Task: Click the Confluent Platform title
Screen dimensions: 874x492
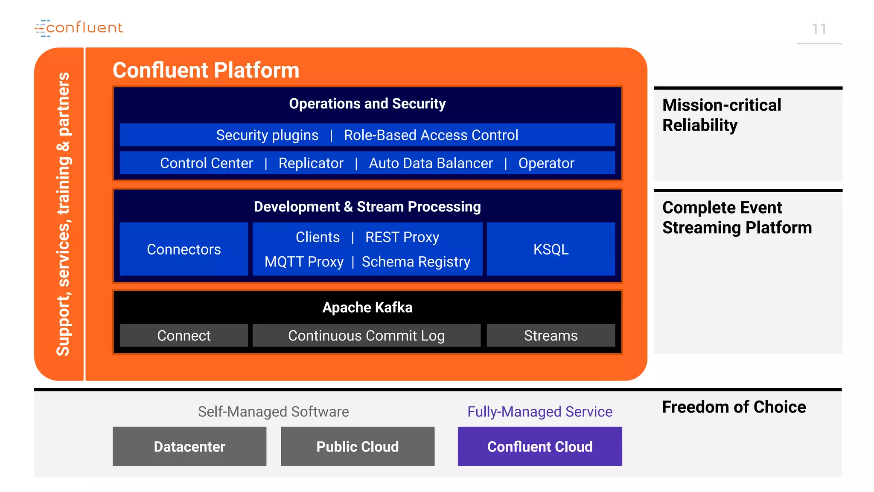Action: click(x=206, y=70)
